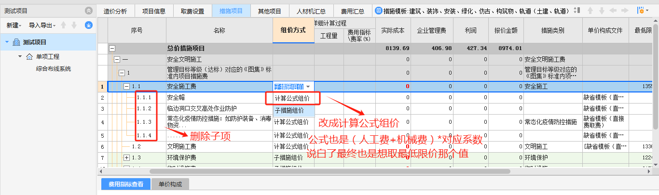The image size is (659, 195).
Task: Collapse the 测试项目 tree node
Action: (x=7, y=42)
